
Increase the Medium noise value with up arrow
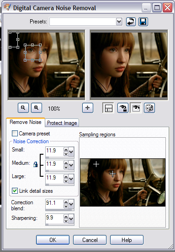[x=66, y=163]
